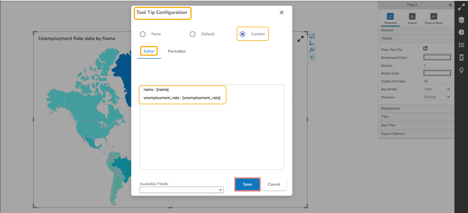Open chart dataset icon beside the map
The height and width of the screenshot is (213, 468).
312,43
